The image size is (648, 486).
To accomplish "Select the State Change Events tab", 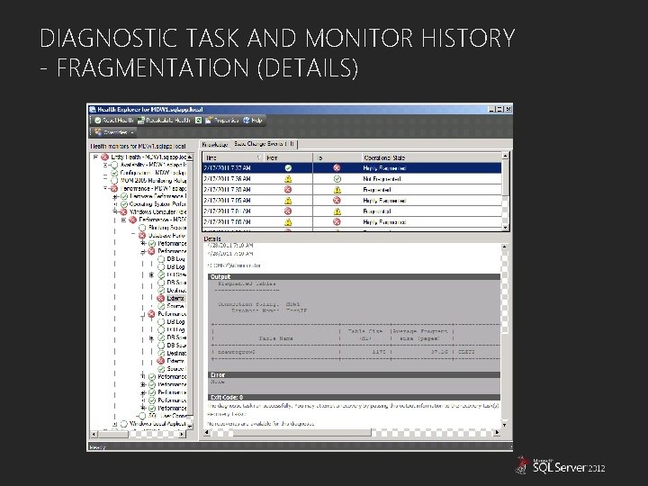I will point(265,144).
